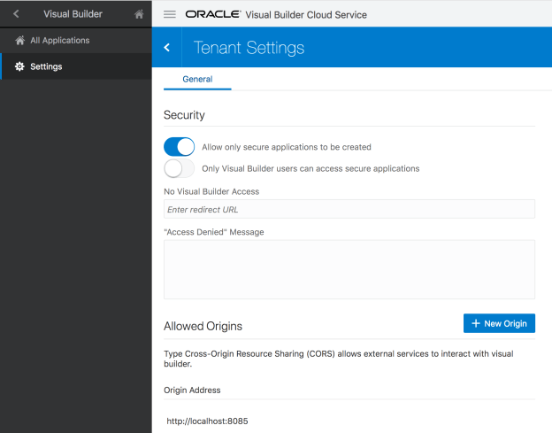
Task: Click the house icon beside All Applications
Action: [x=19, y=41]
